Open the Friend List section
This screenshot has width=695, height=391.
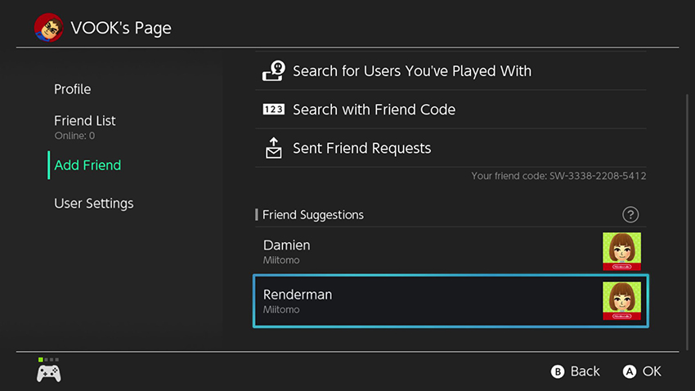[85, 121]
